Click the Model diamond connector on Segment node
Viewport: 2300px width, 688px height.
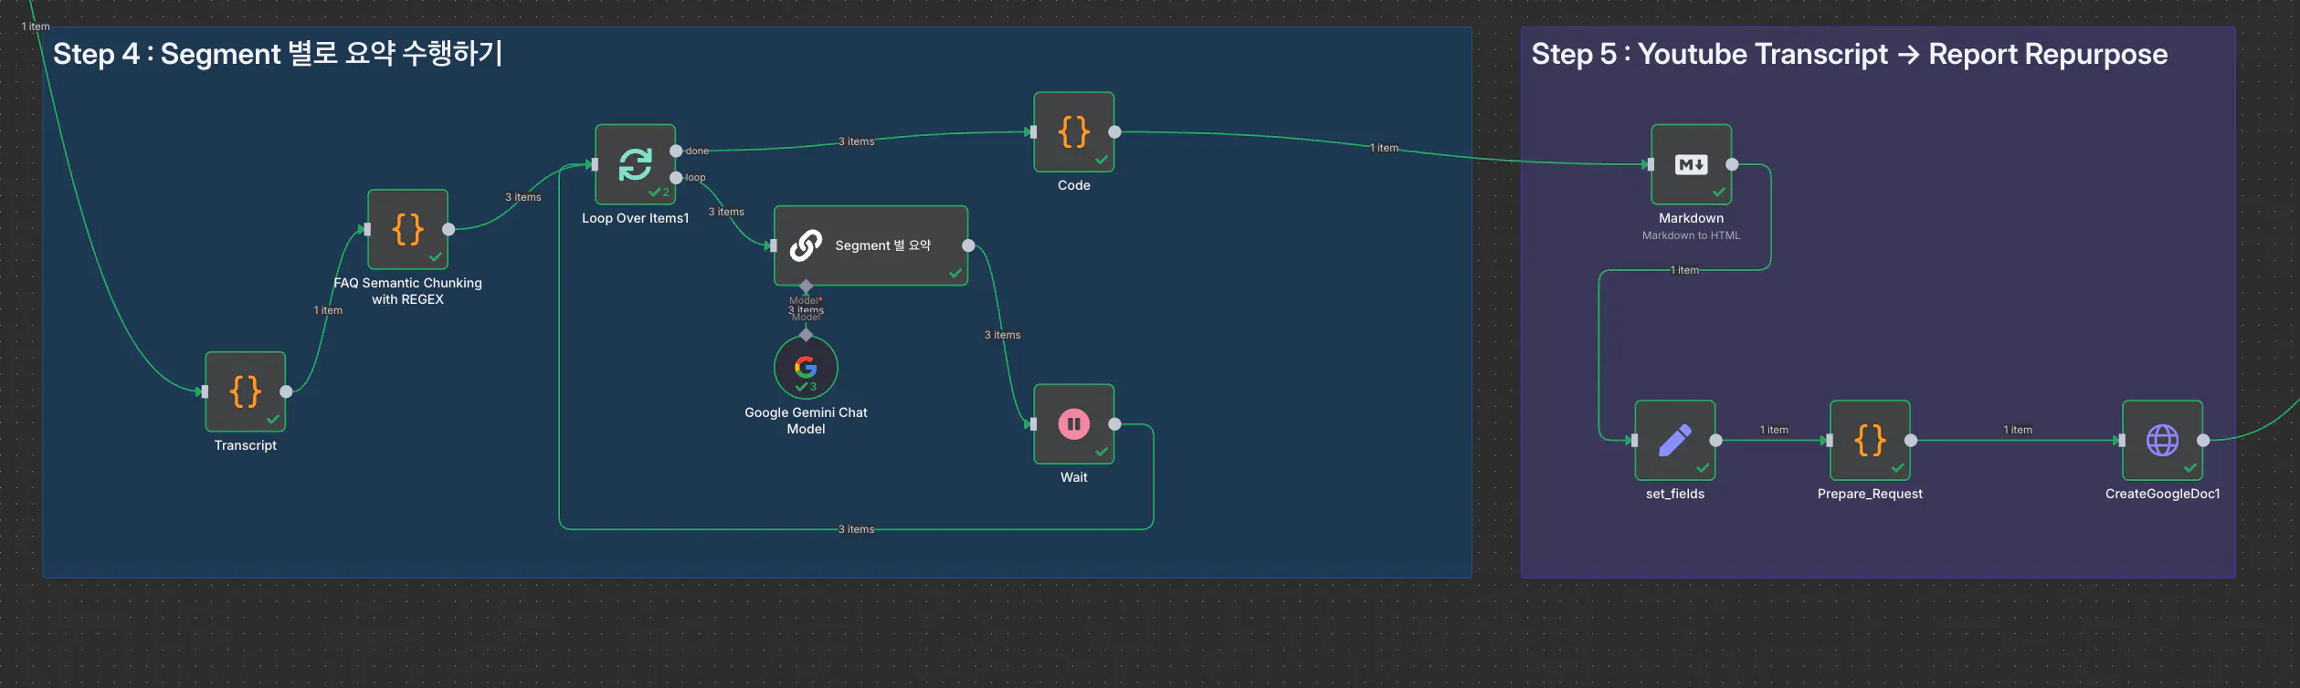pos(806,287)
